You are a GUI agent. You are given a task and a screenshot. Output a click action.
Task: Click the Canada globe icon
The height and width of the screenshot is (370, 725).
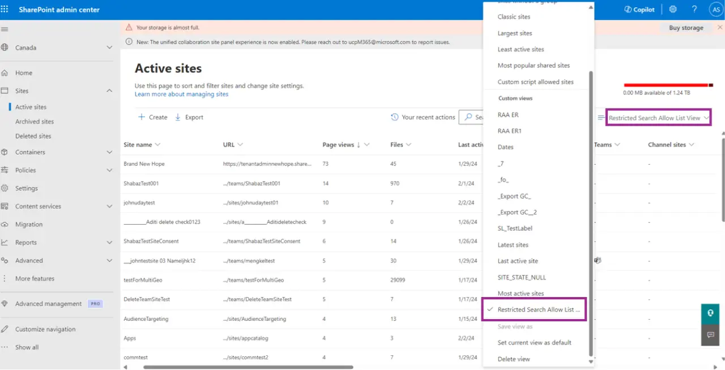coord(5,48)
